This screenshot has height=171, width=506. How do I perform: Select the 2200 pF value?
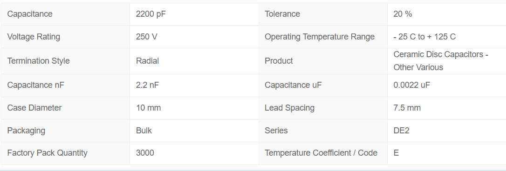click(x=151, y=14)
